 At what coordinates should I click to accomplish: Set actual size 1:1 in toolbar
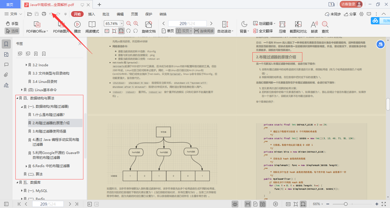coord(107,31)
